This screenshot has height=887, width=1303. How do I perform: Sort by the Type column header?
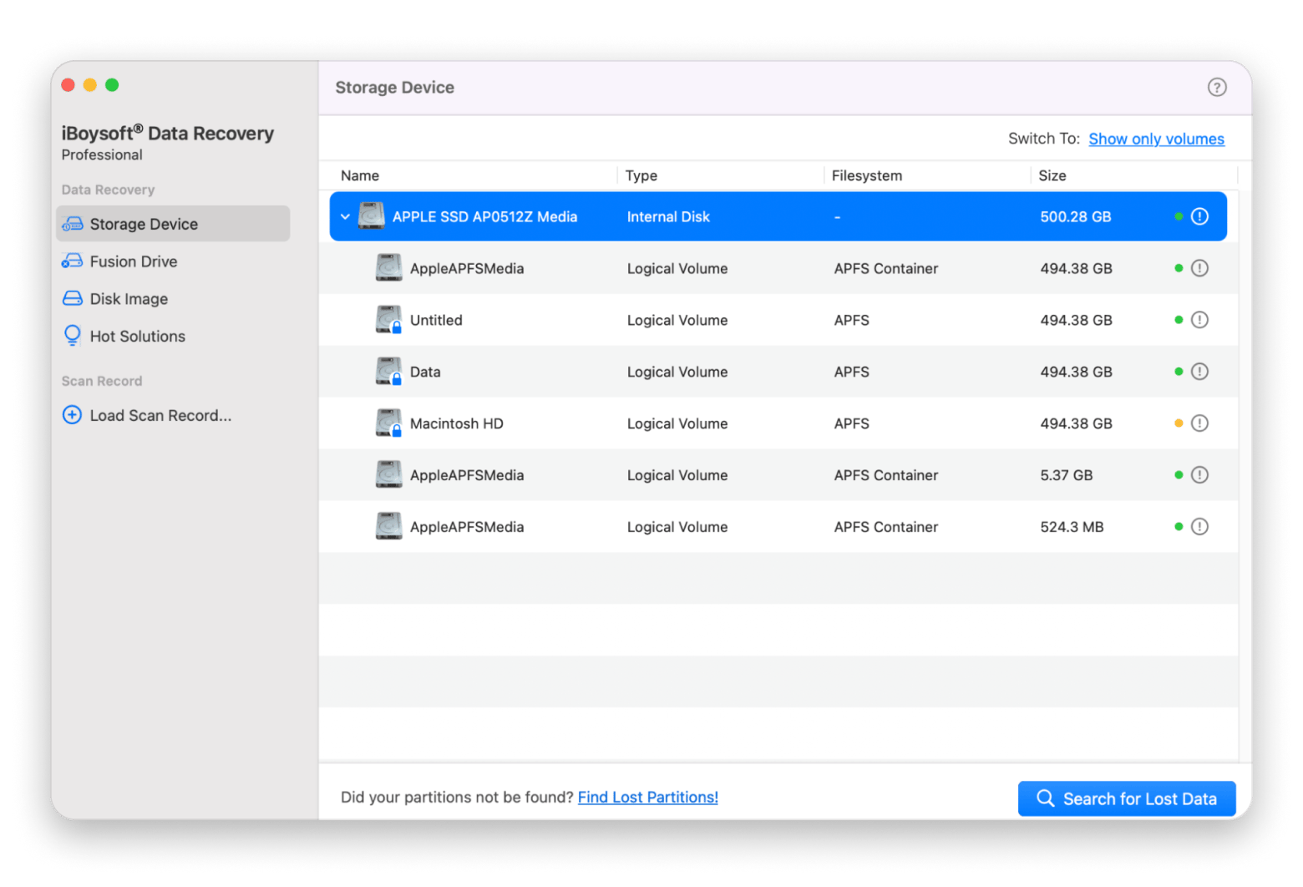pyautogui.click(x=641, y=175)
